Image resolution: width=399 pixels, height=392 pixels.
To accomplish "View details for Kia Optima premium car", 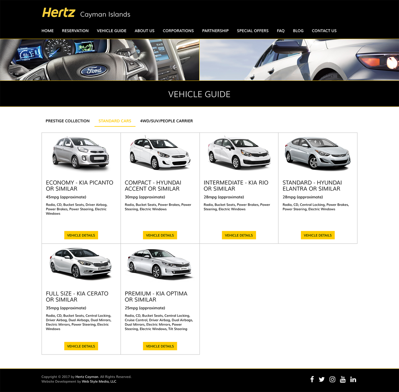I will coord(160,346).
